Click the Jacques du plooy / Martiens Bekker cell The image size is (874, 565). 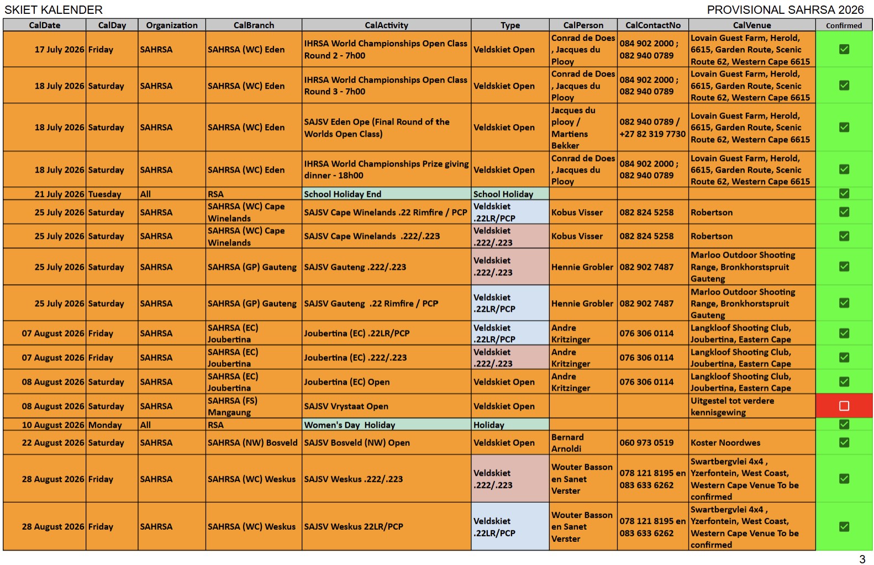pos(583,127)
